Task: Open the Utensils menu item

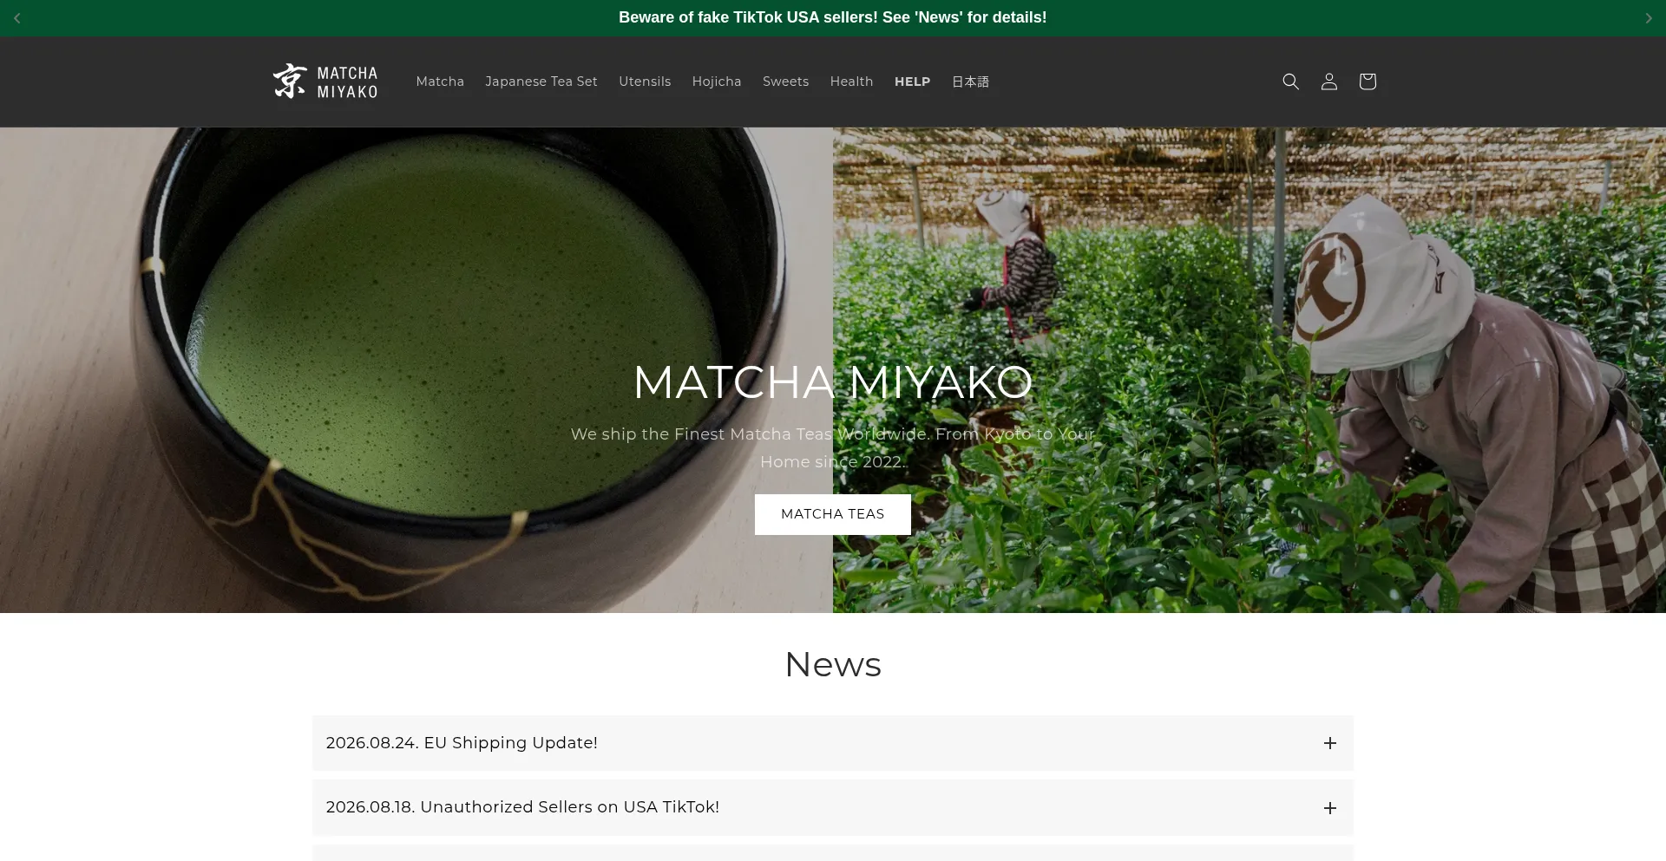Action: pyautogui.click(x=645, y=82)
